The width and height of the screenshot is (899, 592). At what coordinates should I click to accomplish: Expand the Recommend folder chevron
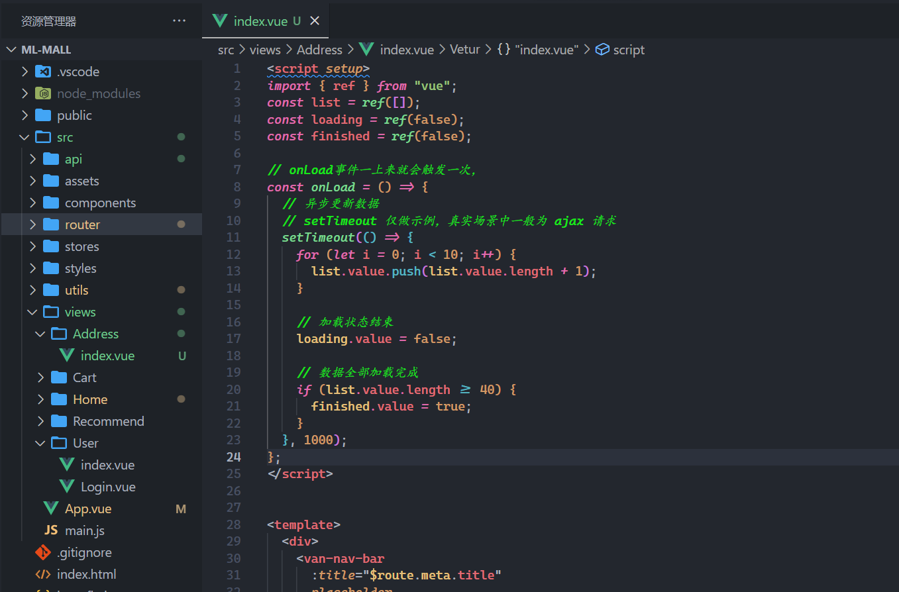coord(40,421)
